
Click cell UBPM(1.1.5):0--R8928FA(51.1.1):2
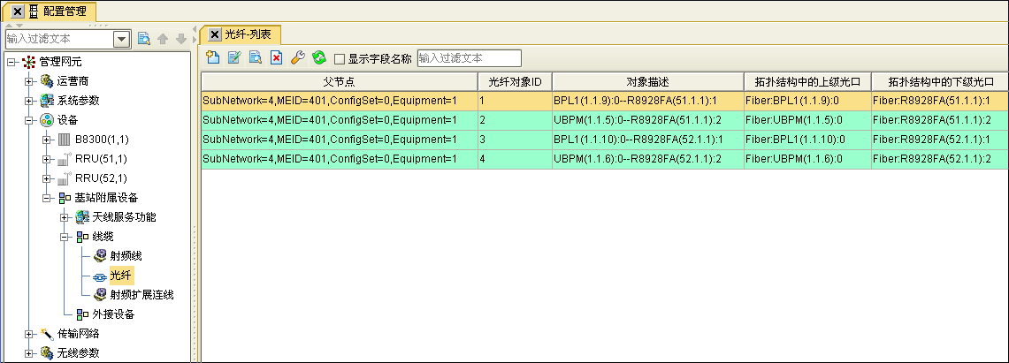(x=648, y=120)
